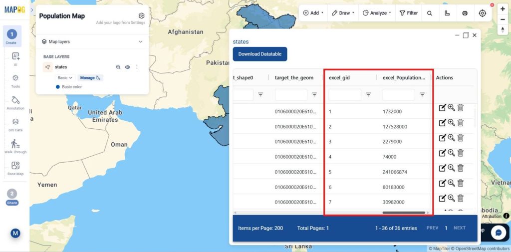
Task: Go to step 2 Share
Action: pos(12,197)
